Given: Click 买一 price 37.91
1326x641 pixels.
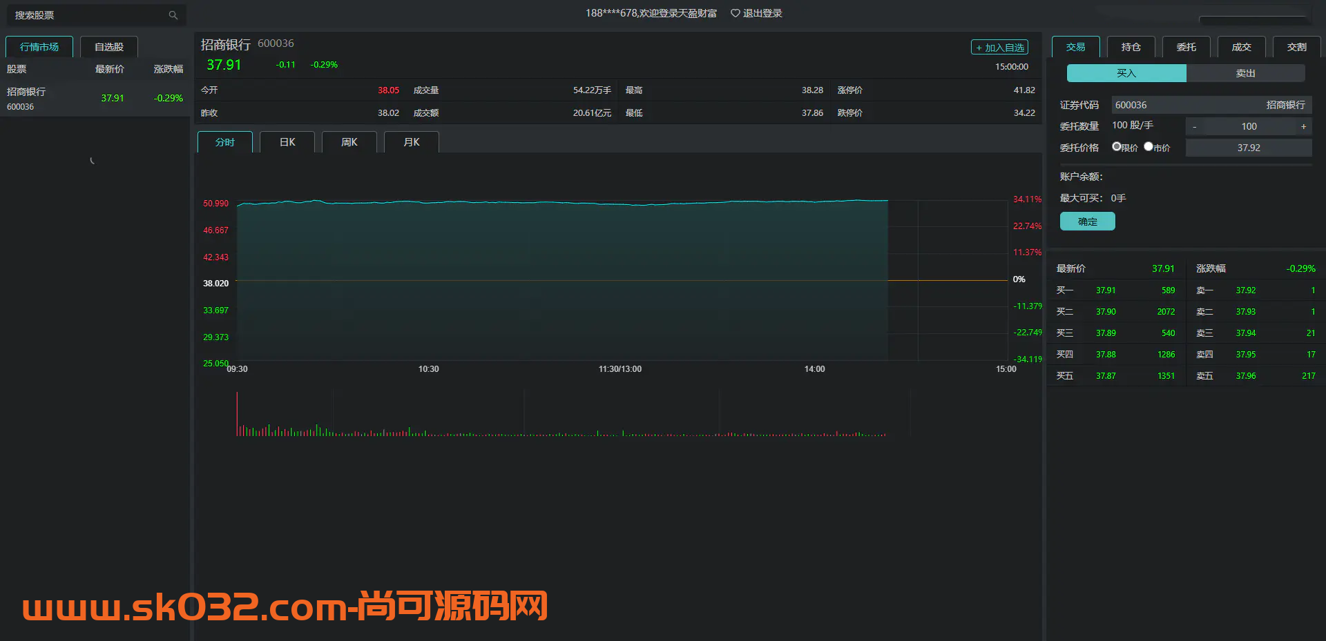Looking at the screenshot, I should (x=1106, y=290).
